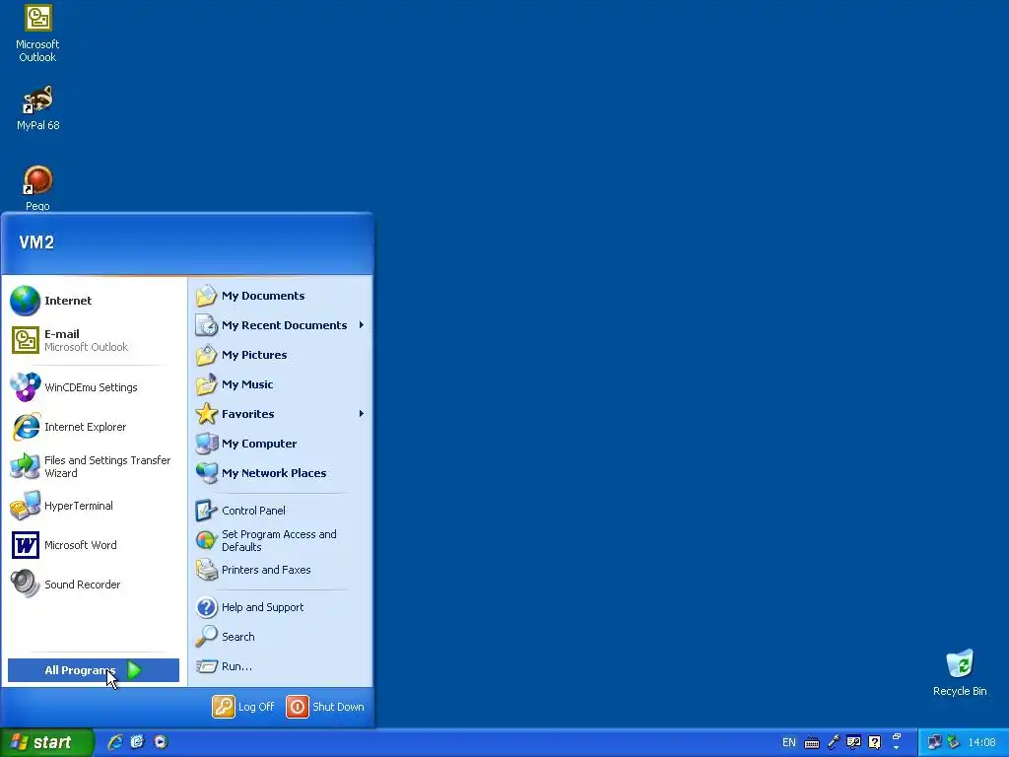Select the MyPal 68 desktop shortcut
This screenshot has width=1009, height=757.
37,107
